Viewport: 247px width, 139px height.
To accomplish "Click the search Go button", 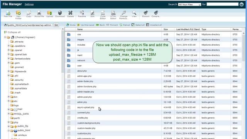I will (242, 4).
